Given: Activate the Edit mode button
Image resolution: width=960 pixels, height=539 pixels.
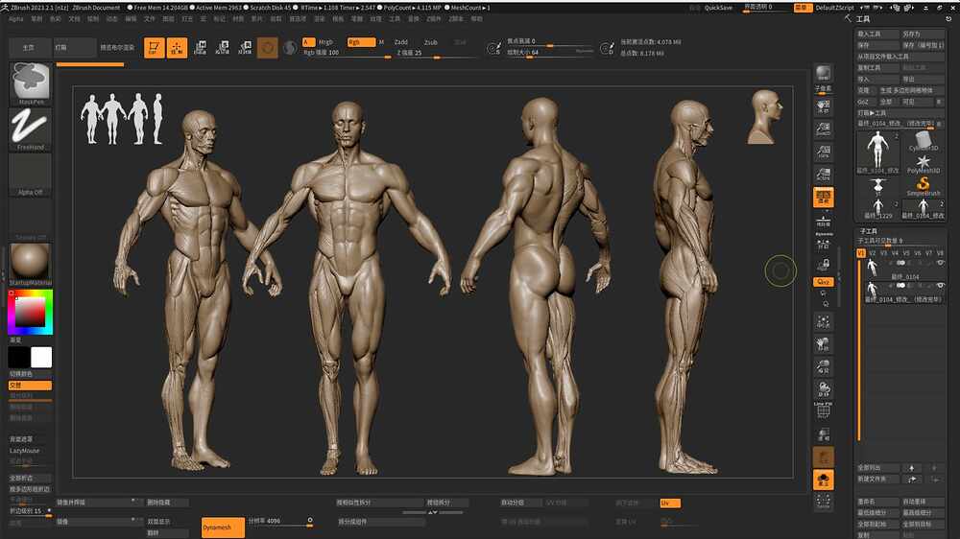Looking at the screenshot, I should (153, 47).
